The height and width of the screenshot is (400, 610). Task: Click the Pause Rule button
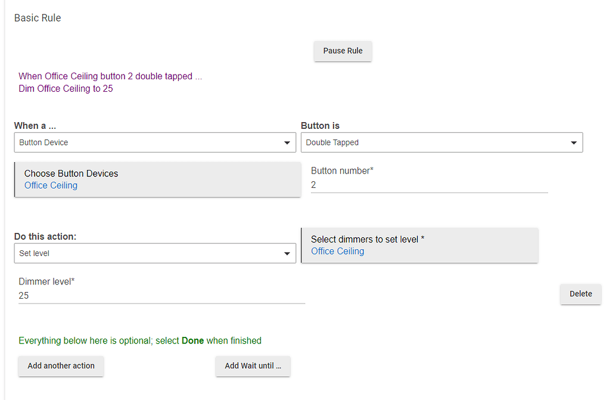343,51
